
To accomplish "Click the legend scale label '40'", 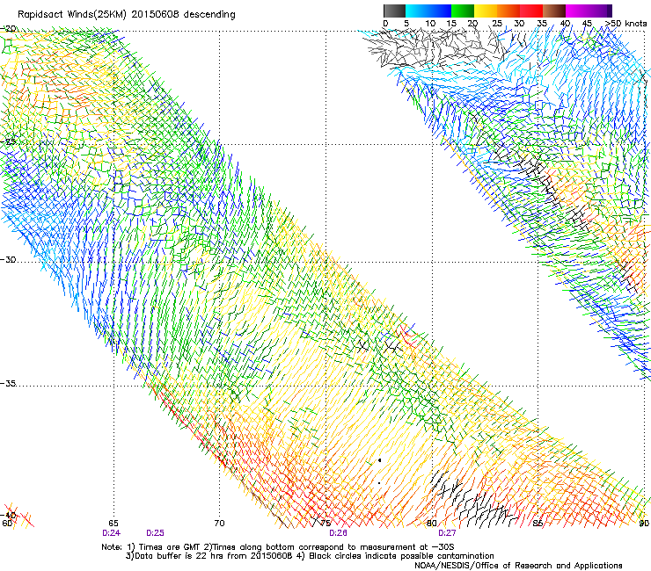I will click(x=565, y=24).
